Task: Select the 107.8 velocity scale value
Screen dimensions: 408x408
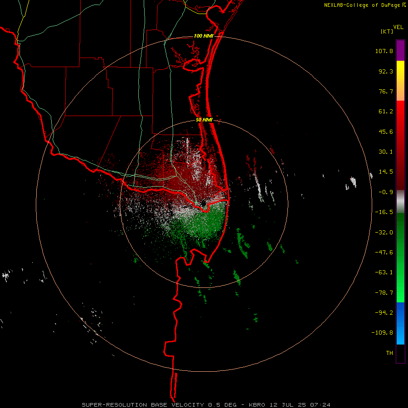Action: pos(384,51)
